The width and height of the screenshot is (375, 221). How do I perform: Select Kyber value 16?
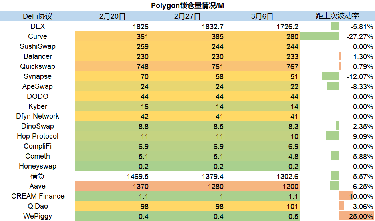(x=113, y=106)
